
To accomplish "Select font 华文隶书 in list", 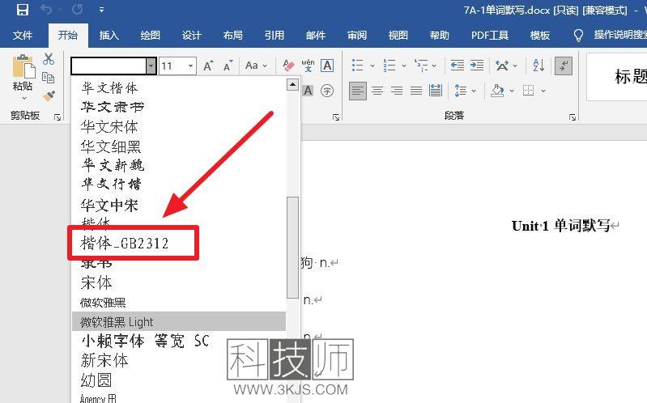I will point(179,107).
